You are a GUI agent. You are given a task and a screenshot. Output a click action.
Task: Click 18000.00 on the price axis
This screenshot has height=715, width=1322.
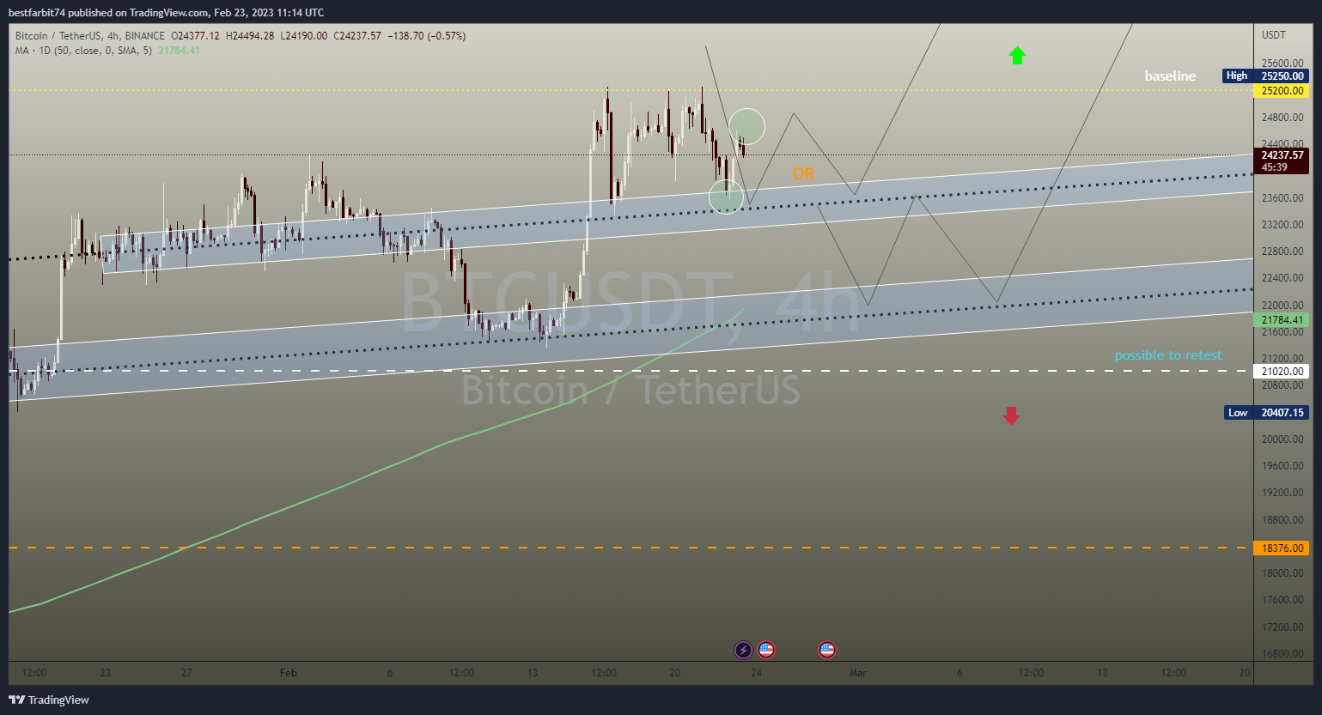pos(1282,573)
